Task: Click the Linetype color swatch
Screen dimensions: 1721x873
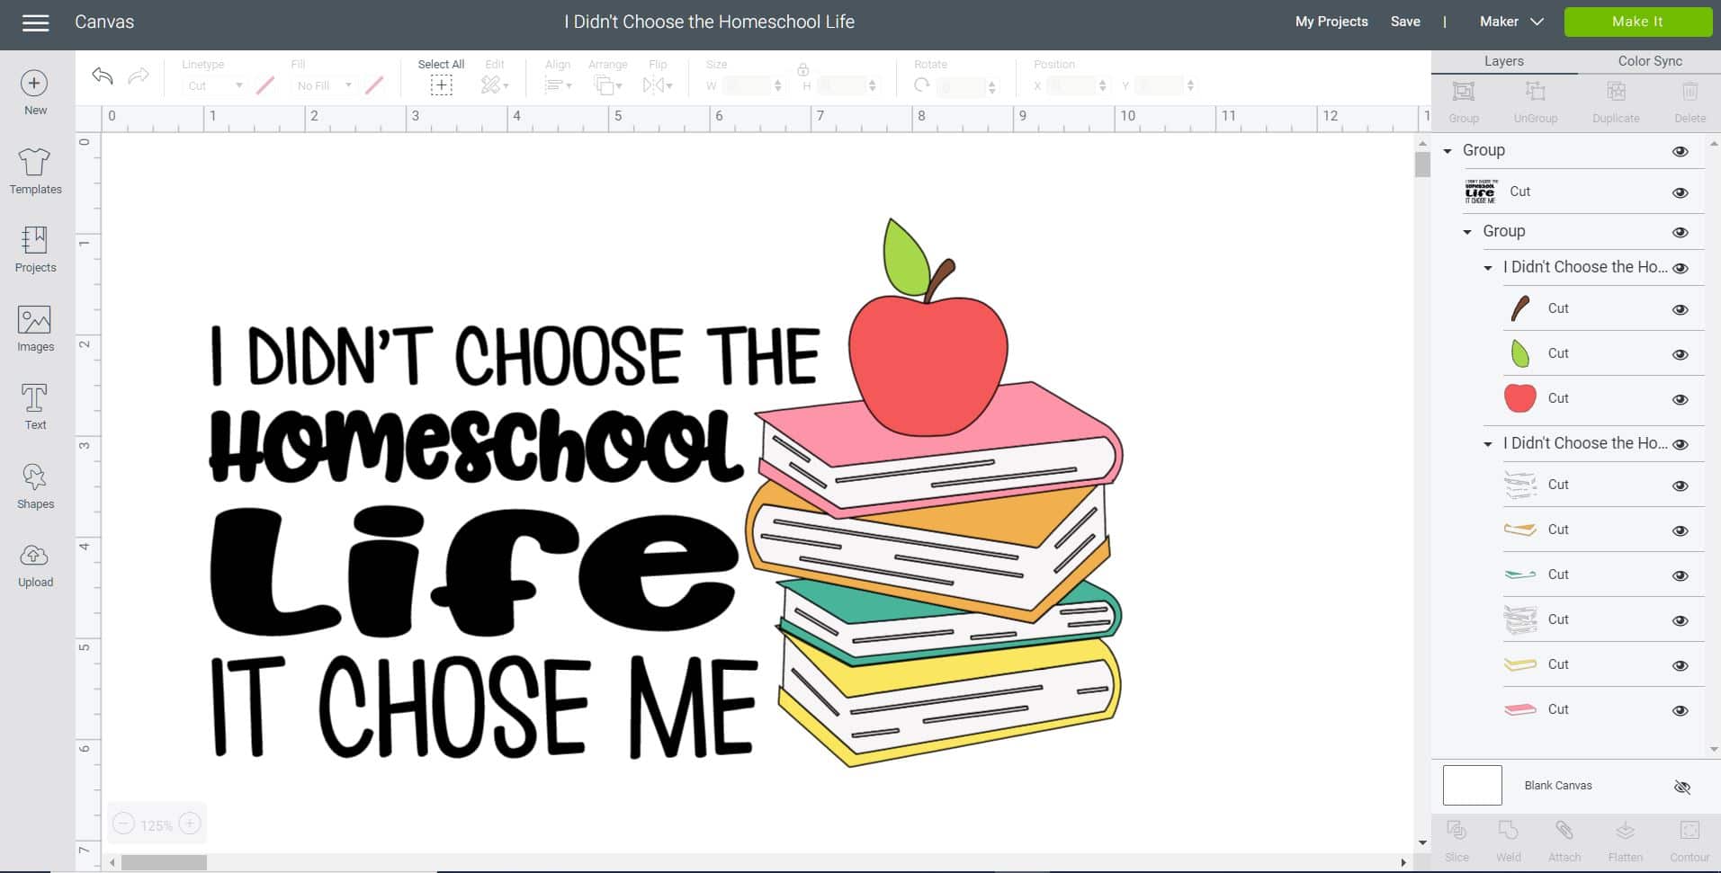Action: click(x=265, y=85)
